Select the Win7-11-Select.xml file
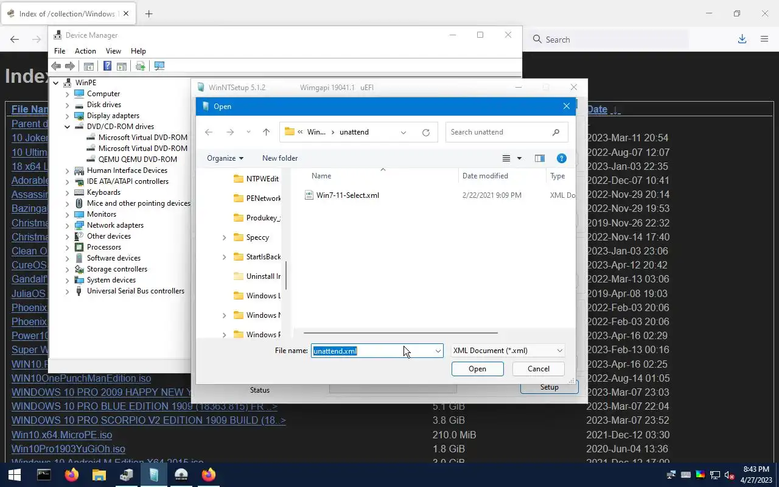Image resolution: width=779 pixels, height=487 pixels. [x=348, y=195]
